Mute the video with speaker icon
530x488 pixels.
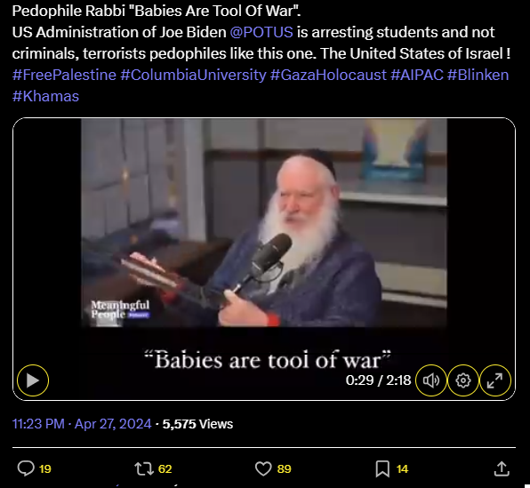[x=431, y=380]
